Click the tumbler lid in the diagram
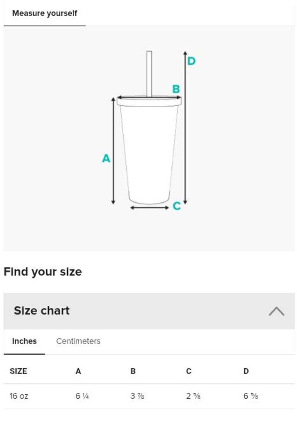Viewport: 297px width, 423px height. [x=149, y=102]
